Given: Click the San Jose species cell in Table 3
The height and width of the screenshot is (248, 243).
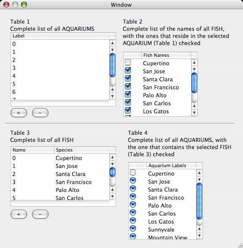Looking at the screenshot, I should point(82,166).
